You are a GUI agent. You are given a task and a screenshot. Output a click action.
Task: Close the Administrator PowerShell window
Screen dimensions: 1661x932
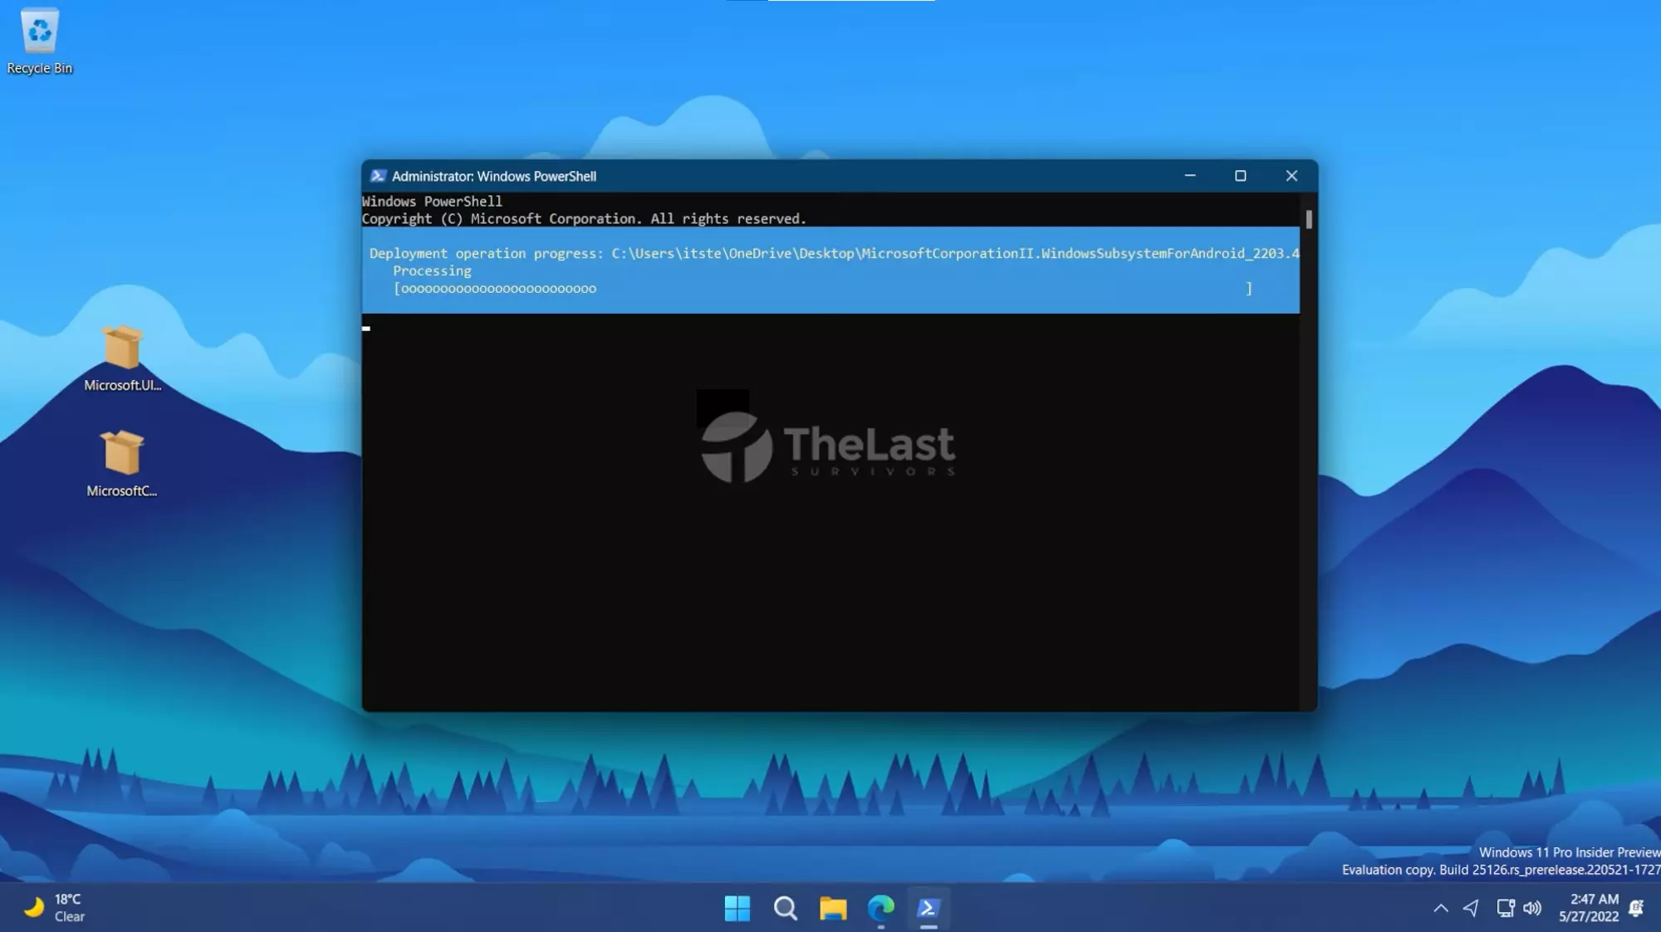pyautogui.click(x=1291, y=176)
